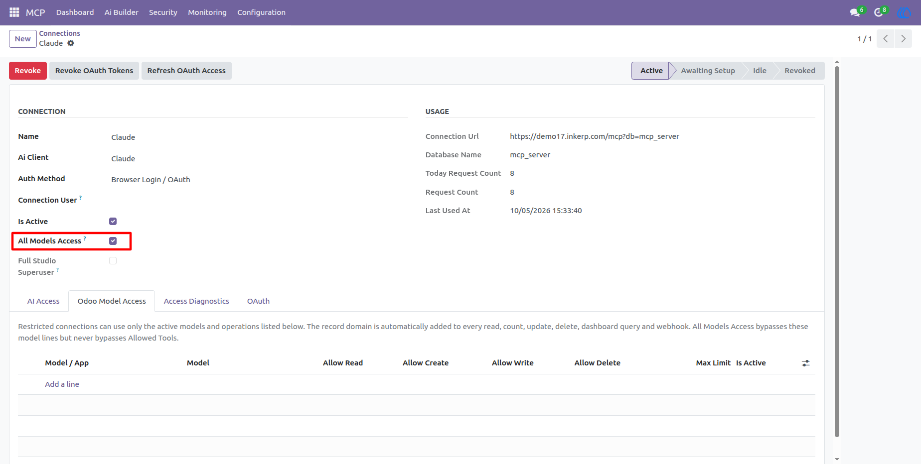The image size is (921, 464).
Task: Open the Security menu
Action: tap(163, 12)
